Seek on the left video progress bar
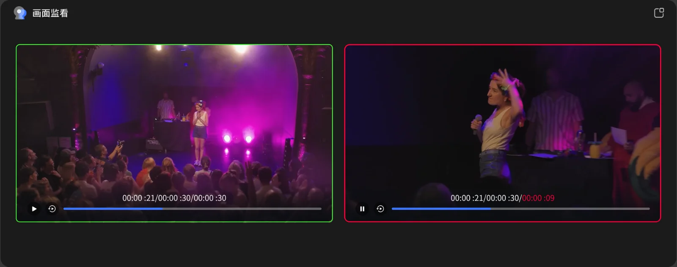 [x=193, y=209]
